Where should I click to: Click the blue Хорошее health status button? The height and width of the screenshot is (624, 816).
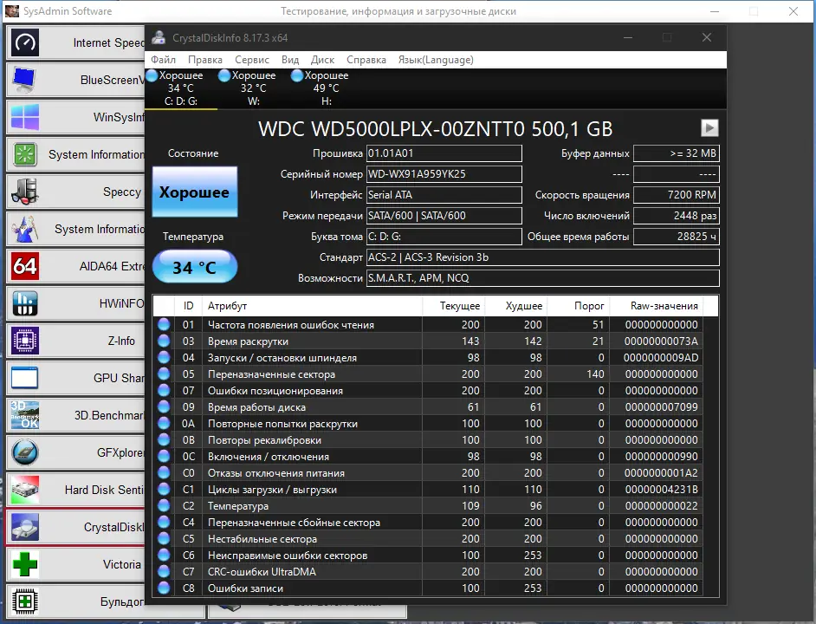tap(195, 192)
